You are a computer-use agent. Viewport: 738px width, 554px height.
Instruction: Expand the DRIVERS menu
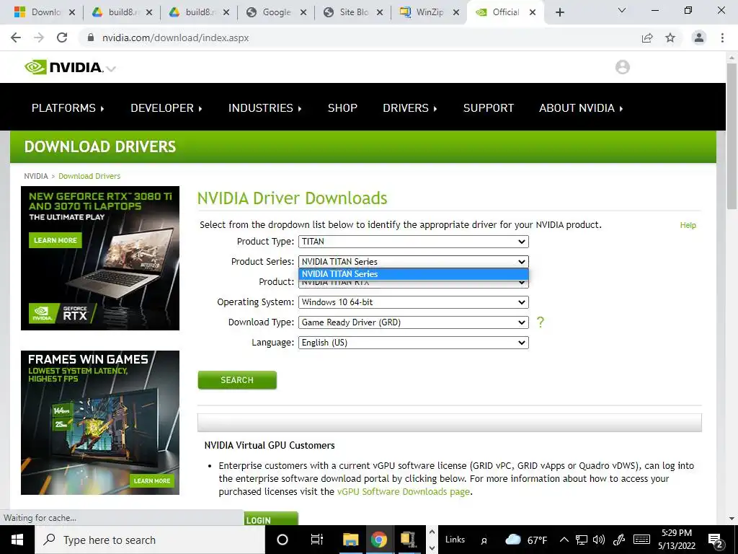pyautogui.click(x=410, y=108)
